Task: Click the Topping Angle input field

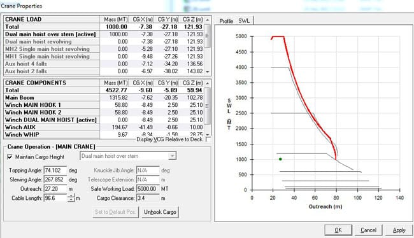Action: (55, 171)
